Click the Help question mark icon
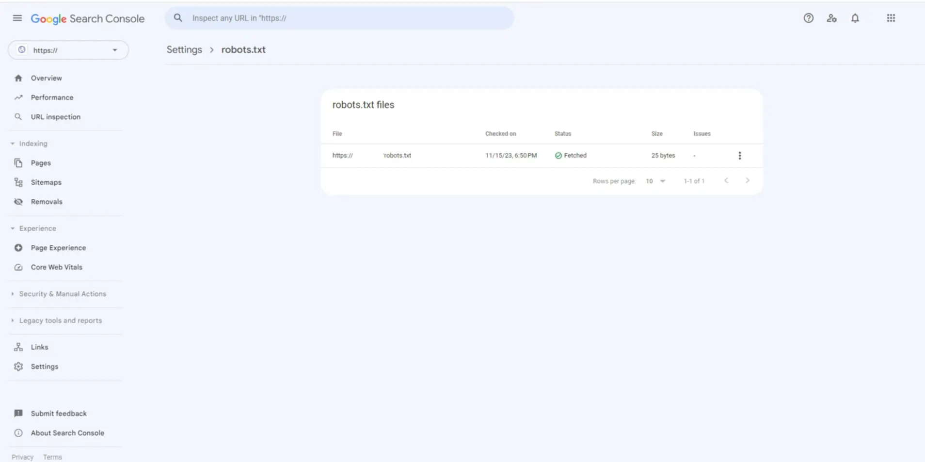Viewport: 925px width, 462px height. (x=808, y=18)
